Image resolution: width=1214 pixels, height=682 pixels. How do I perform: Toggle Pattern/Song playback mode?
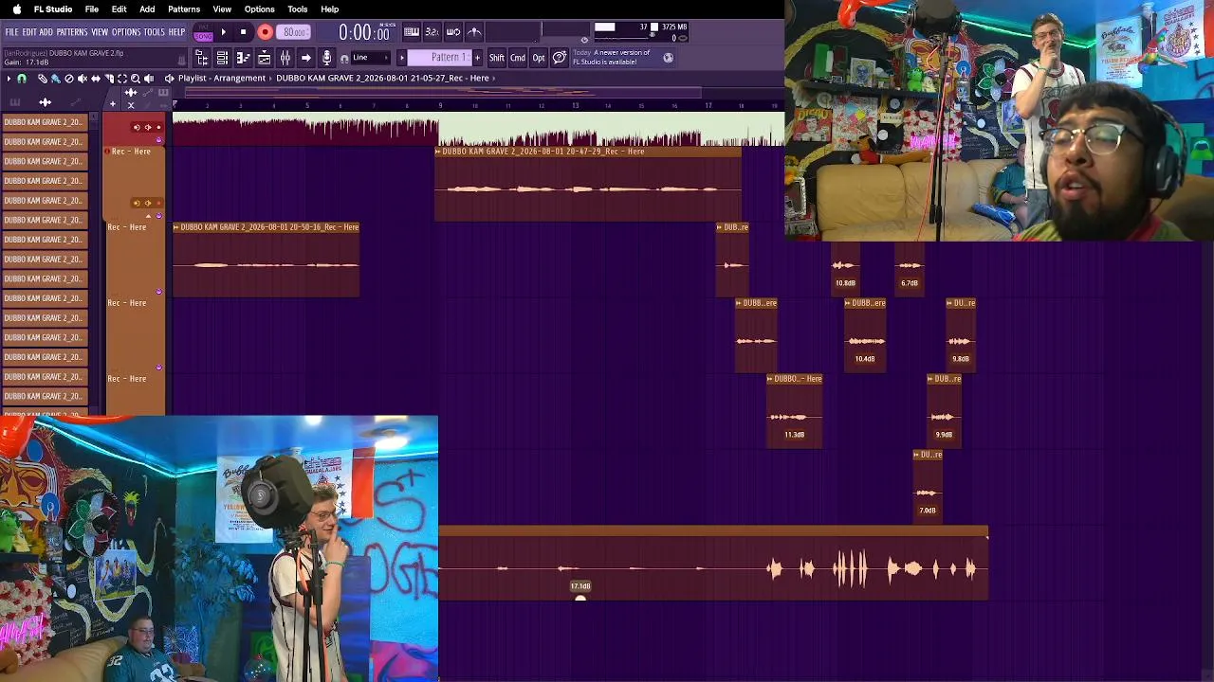203,32
